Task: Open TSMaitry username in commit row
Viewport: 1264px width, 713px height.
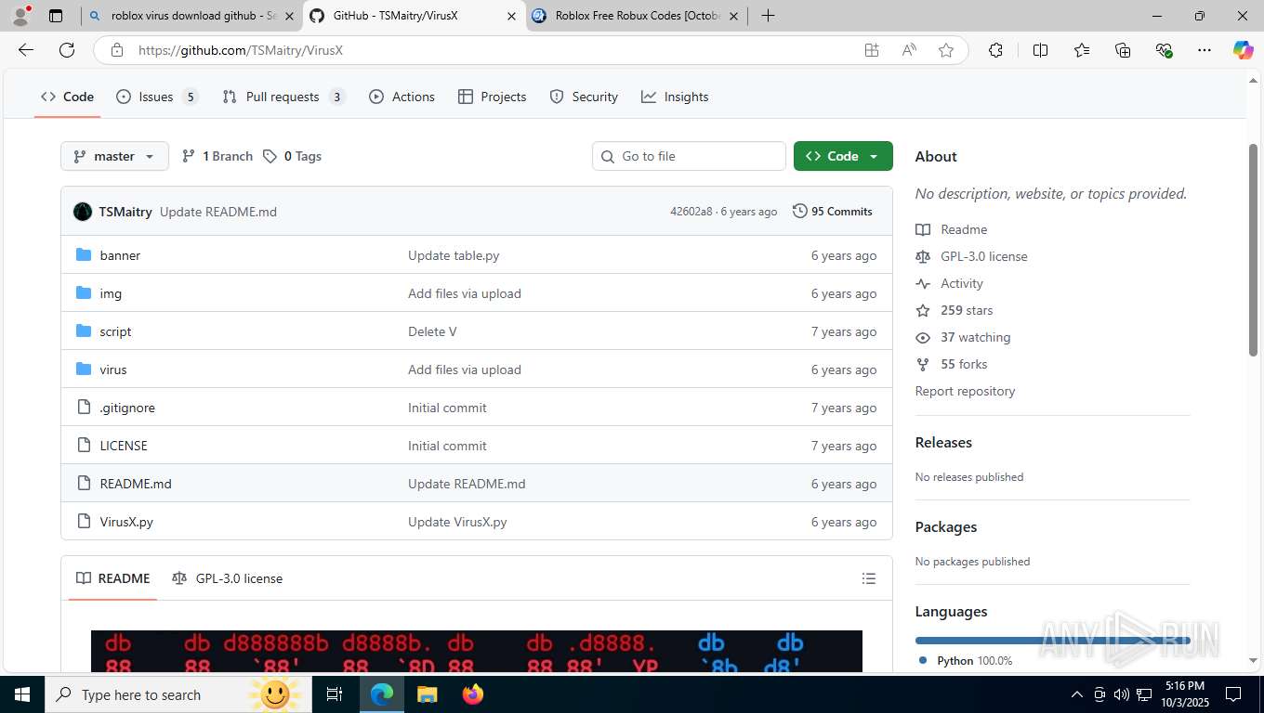Action: point(125,212)
